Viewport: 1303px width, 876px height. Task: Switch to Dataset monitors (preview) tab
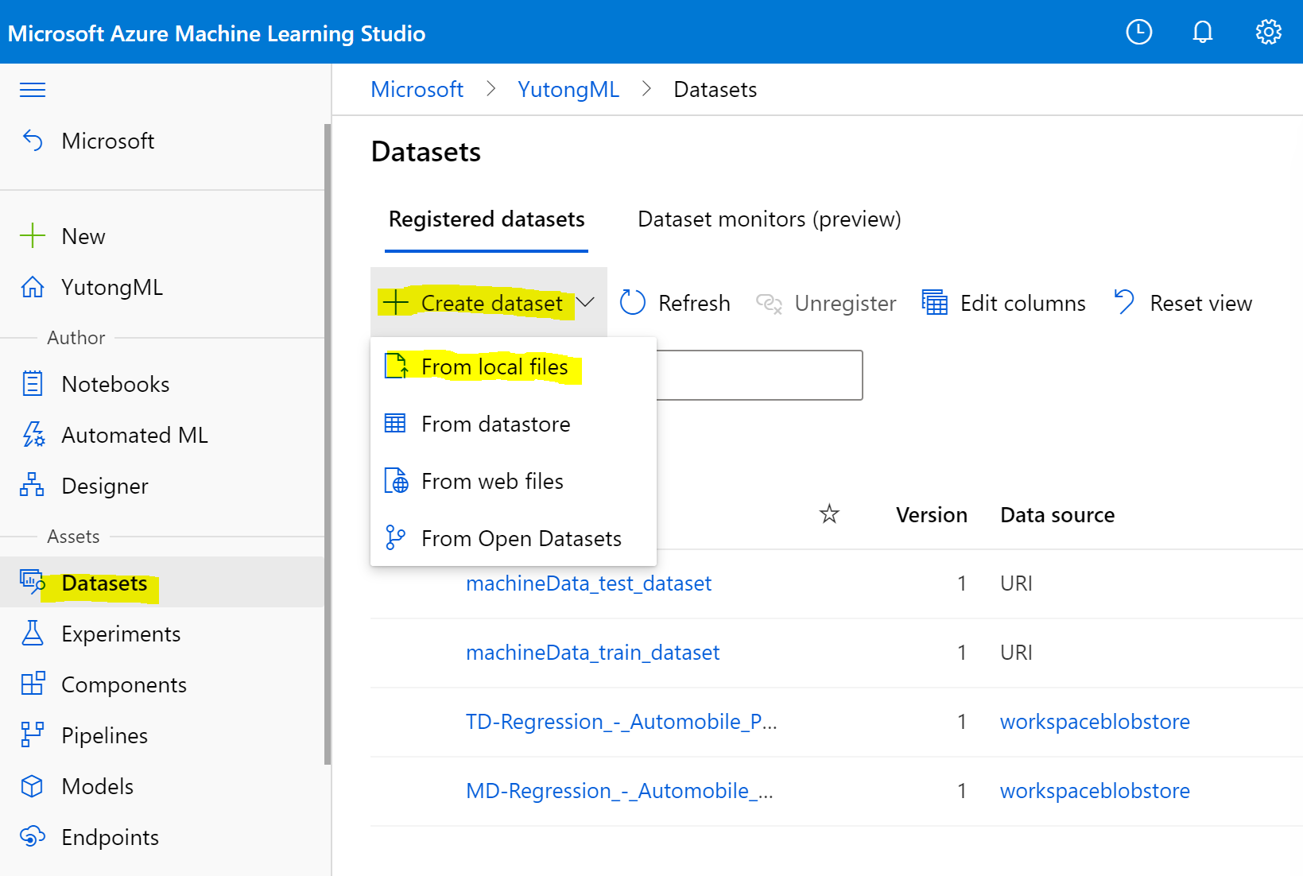[x=770, y=219]
